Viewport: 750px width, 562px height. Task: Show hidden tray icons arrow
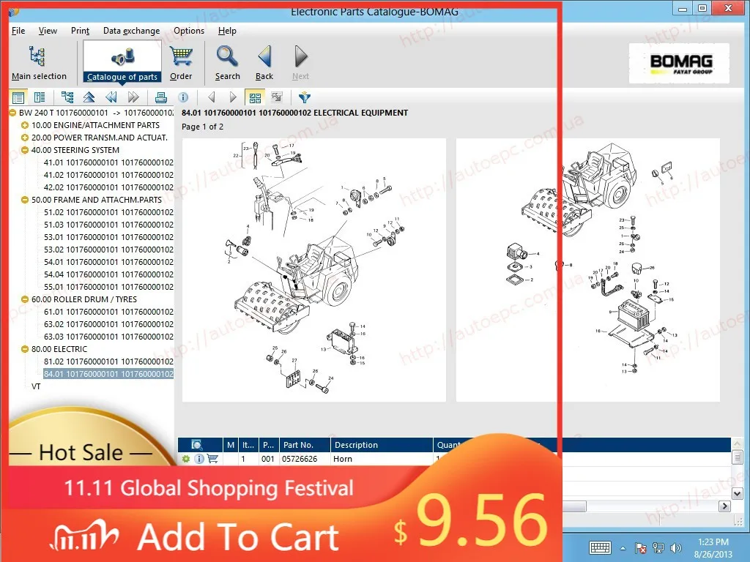(623, 548)
